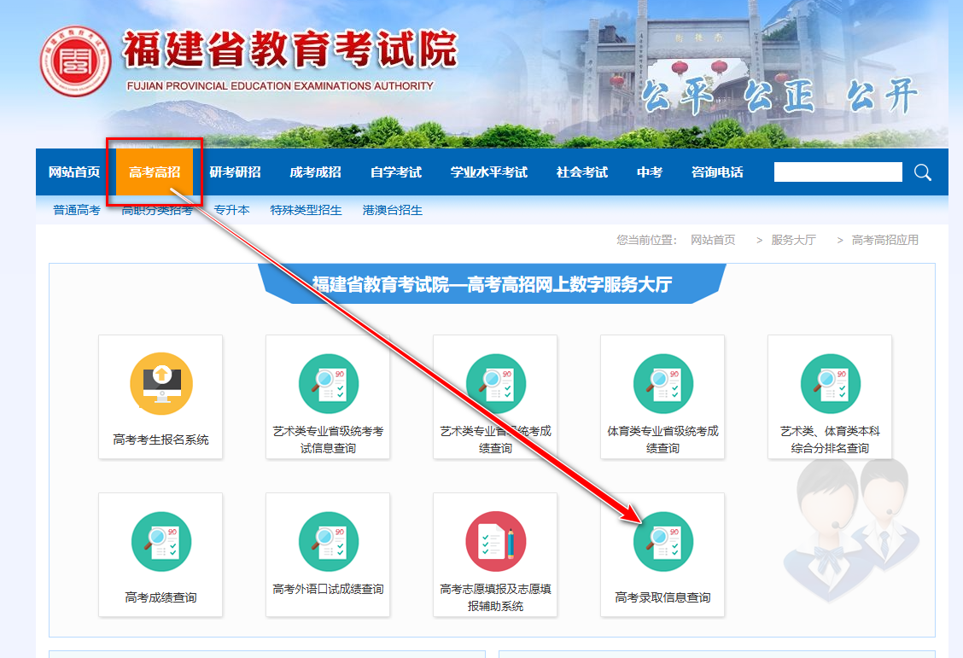
Task: Select the 高考高招 nav tab
Action: (x=155, y=172)
